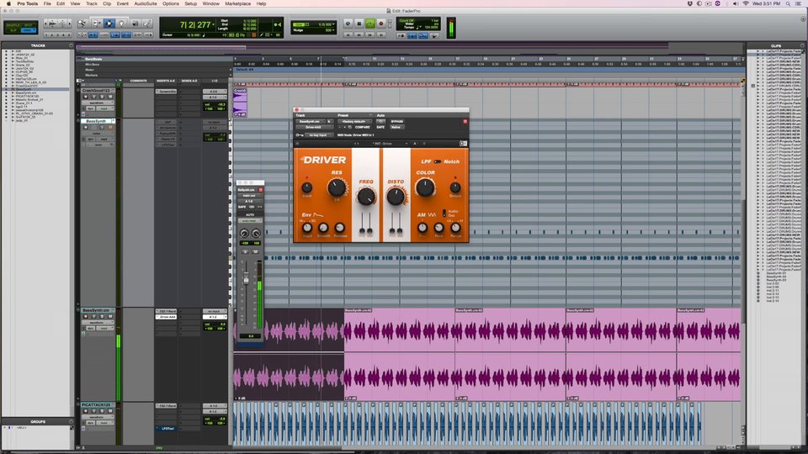Open the Setup menu
Image resolution: width=808 pixels, height=454 pixels.
191,3
